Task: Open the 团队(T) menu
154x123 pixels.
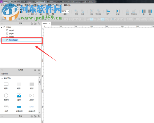Action: coord(51,5)
